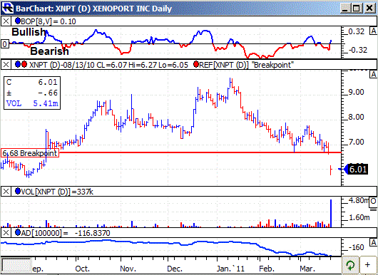This screenshot has width=378, height=275.
Task: Toggle the O scale button on volume pane
Action: coord(374,201)
